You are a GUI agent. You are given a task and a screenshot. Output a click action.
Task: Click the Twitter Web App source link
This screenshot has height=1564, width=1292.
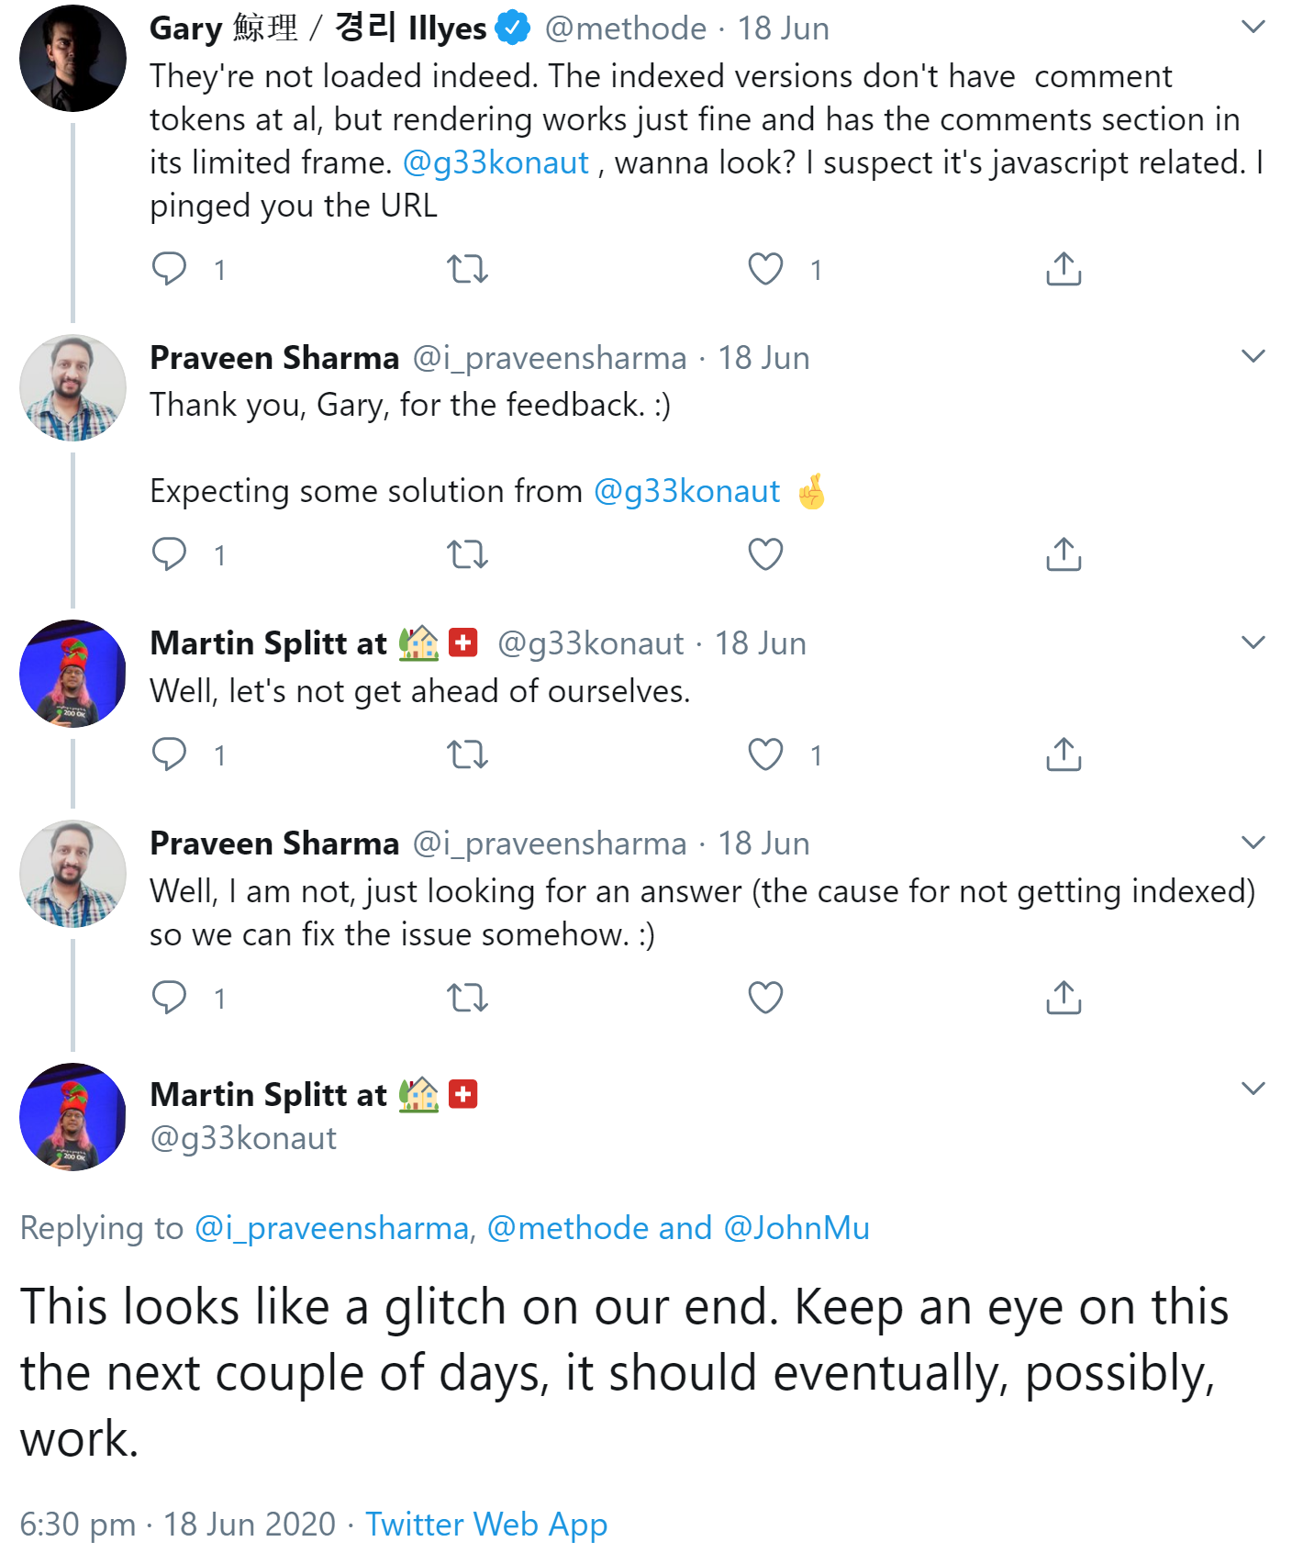point(486,1524)
